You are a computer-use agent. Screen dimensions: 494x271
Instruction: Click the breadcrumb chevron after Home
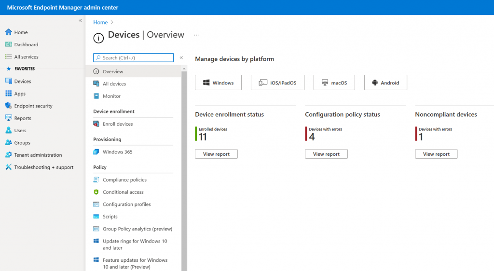point(112,22)
